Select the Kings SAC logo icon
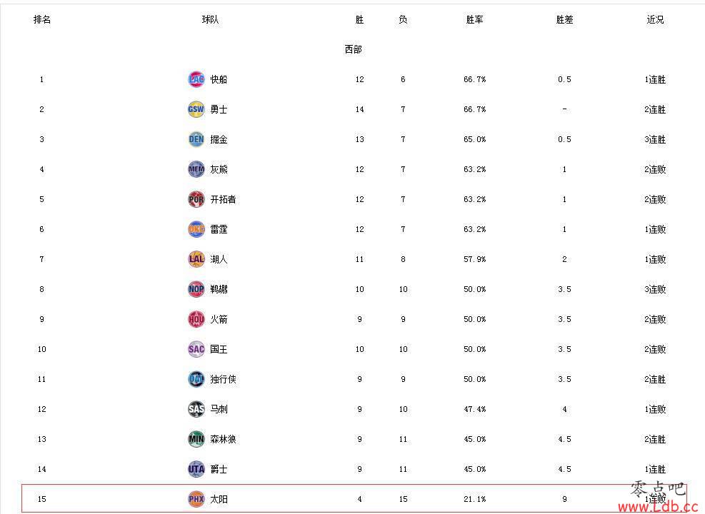Viewport: 705px width, 514px height. [x=196, y=349]
